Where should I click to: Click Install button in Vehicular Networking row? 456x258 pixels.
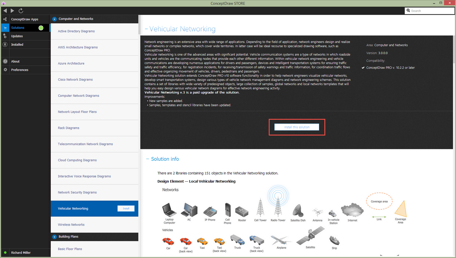(x=126, y=209)
